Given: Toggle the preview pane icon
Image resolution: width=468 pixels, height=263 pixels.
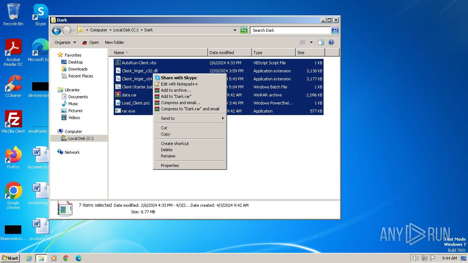Looking at the screenshot, I should [x=321, y=42].
